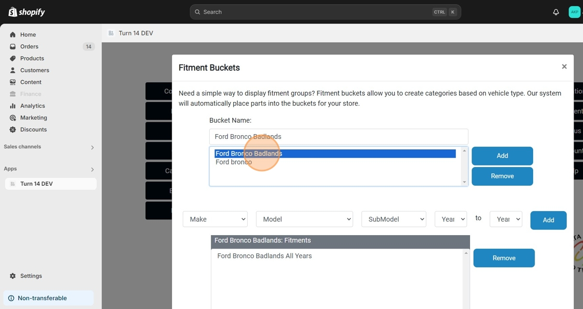583x309 pixels.
Task: Click the Orders inbox icon
Action: 12,46
